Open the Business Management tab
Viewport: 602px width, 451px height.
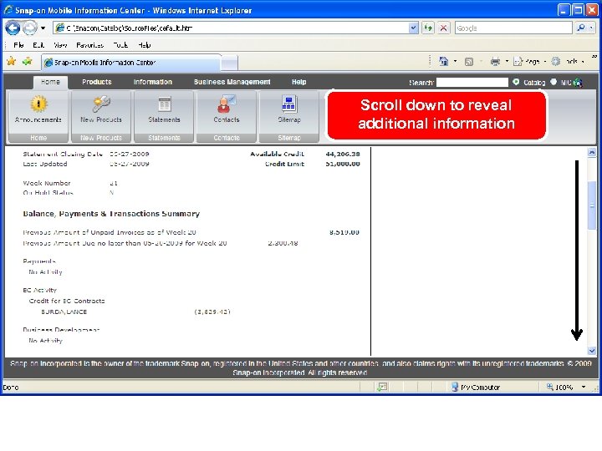click(x=232, y=82)
